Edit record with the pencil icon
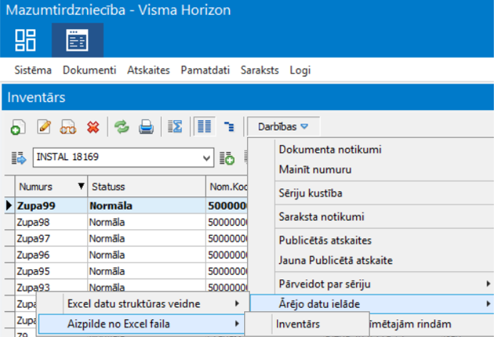Viewport: 496px width, 337px height. [44, 127]
